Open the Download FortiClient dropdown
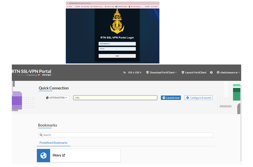 (x=161, y=72)
